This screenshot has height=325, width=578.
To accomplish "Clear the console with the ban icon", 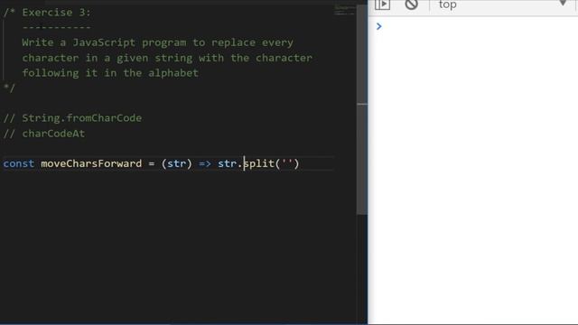I will point(411,5).
